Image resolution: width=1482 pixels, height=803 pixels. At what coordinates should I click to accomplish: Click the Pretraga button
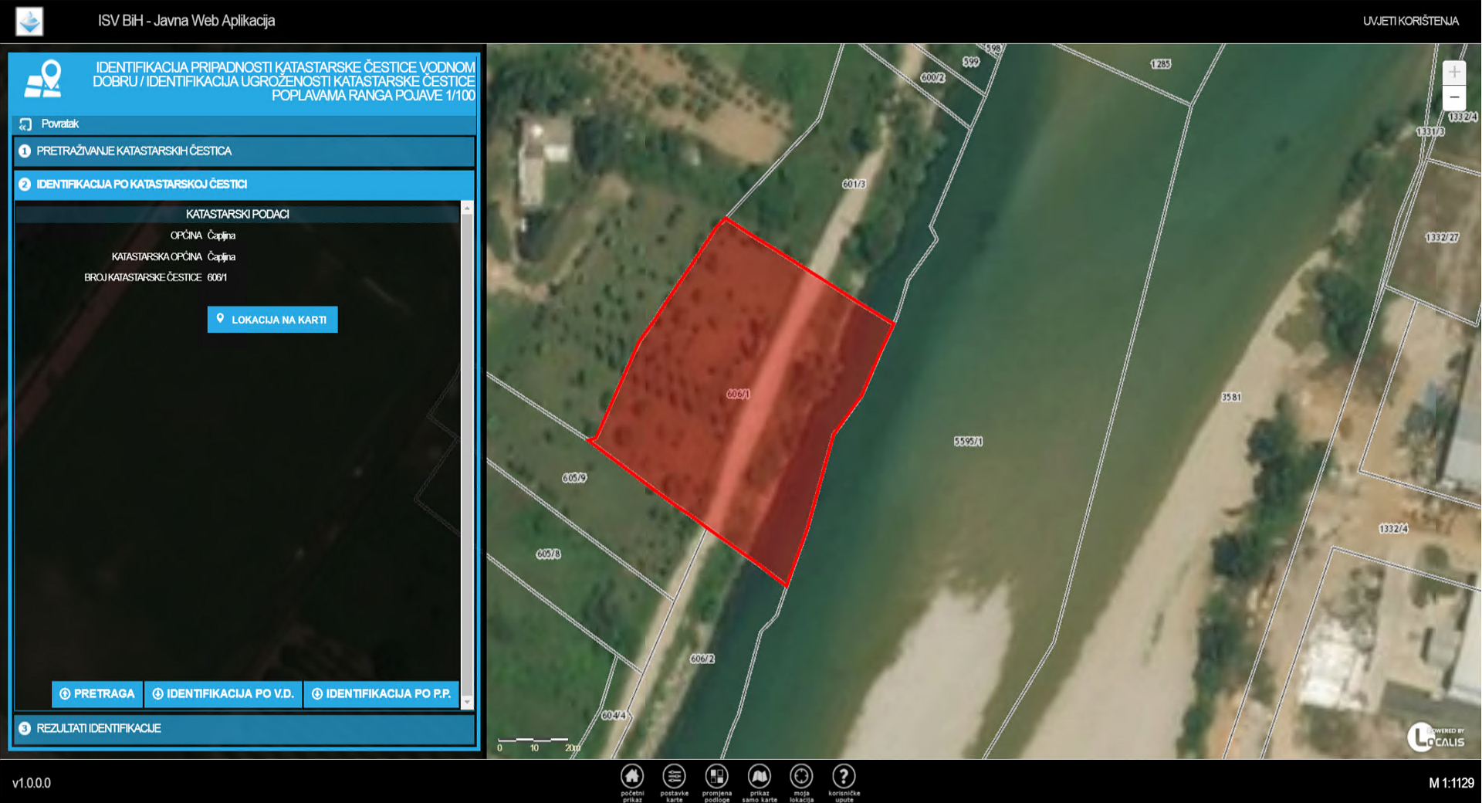point(97,694)
